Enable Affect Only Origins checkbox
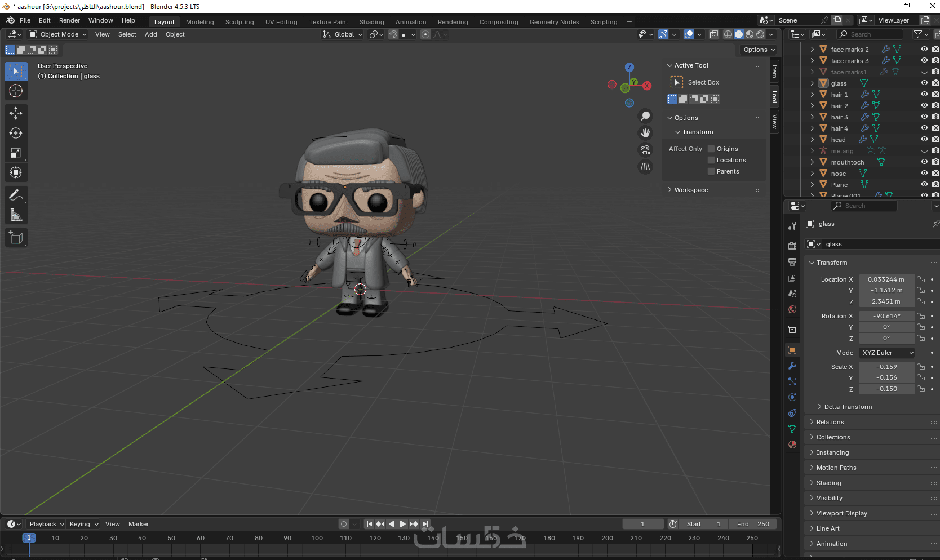Image resolution: width=940 pixels, height=560 pixels. (711, 149)
